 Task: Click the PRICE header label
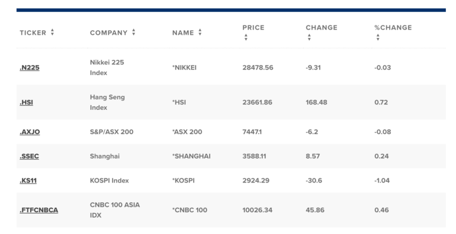pos(253,28)
